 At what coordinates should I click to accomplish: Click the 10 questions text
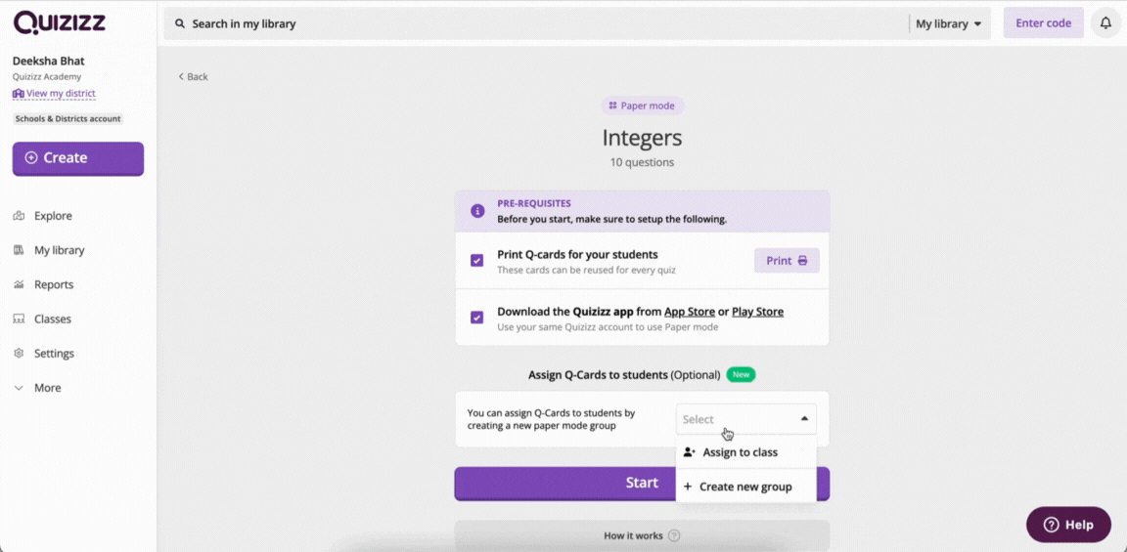[x=642, y=162]
